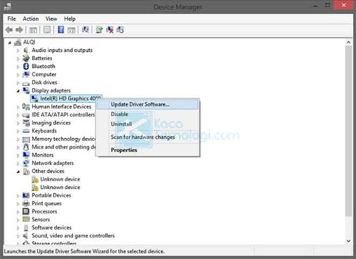Screen dimensions: 356x259
Task: Expand the Keyboards category arrow
Action: pyautogui.click(x=18, y=131)
